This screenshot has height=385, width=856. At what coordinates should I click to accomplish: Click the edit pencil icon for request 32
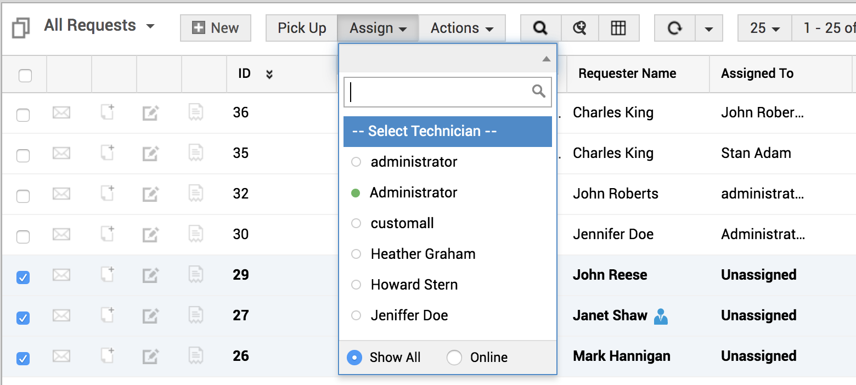pos(150,194)
